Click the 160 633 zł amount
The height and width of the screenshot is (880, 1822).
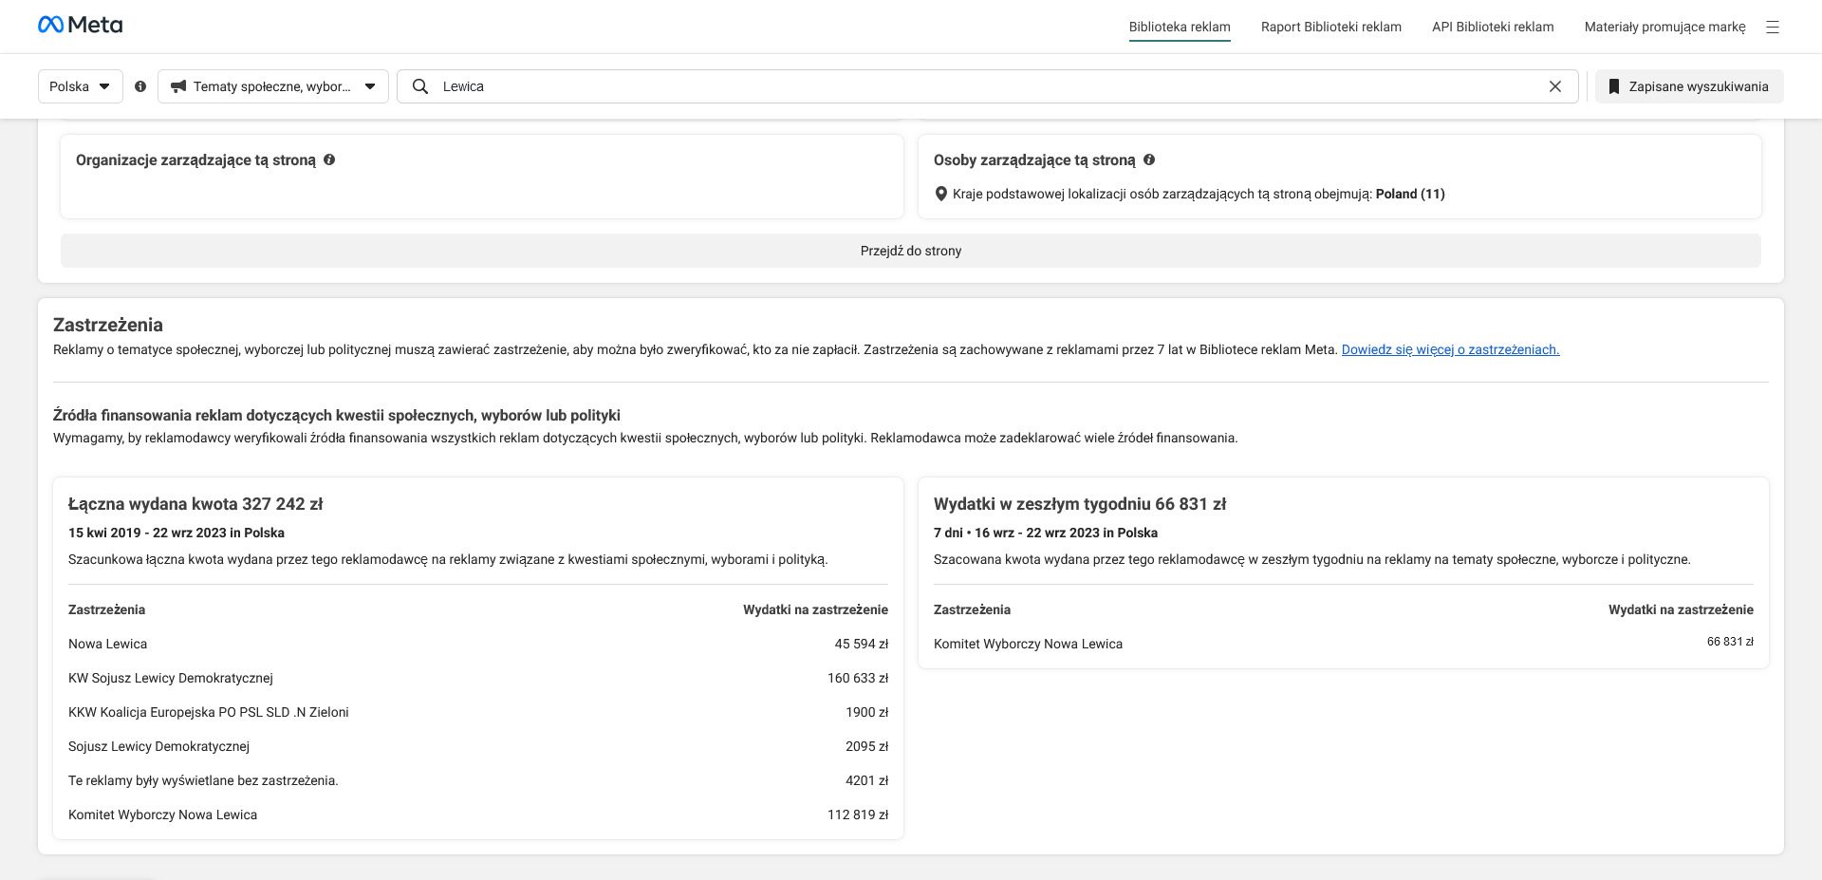click(x=858, y=678)
